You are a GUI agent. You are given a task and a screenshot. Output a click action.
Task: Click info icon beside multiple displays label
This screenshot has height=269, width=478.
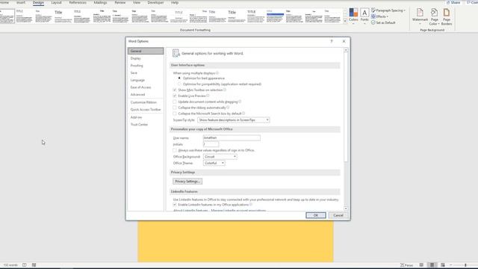coord(217,73)
